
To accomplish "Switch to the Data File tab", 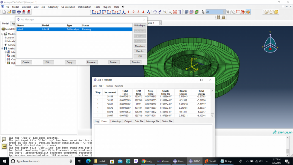I will [x=139, y=121].
